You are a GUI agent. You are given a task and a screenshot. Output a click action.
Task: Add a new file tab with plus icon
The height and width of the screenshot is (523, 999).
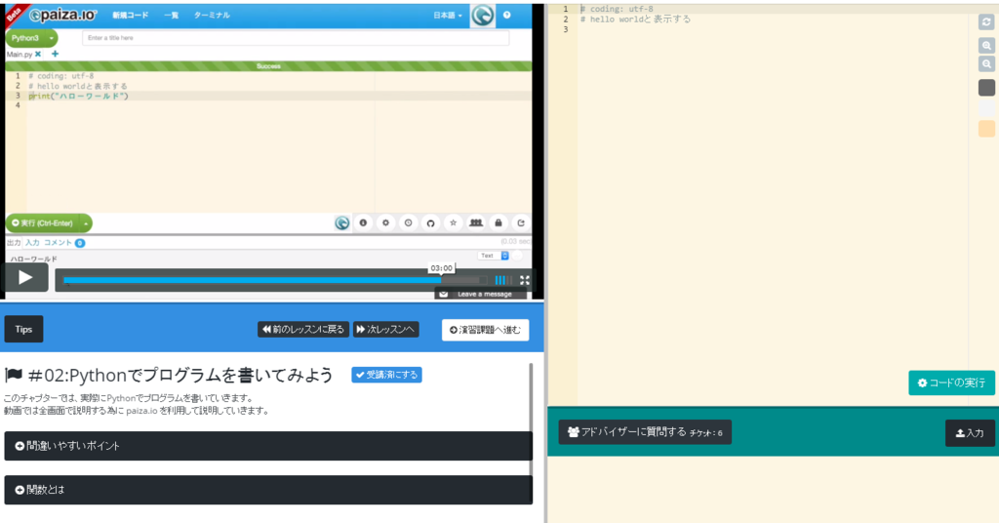(x=55, y=54)
